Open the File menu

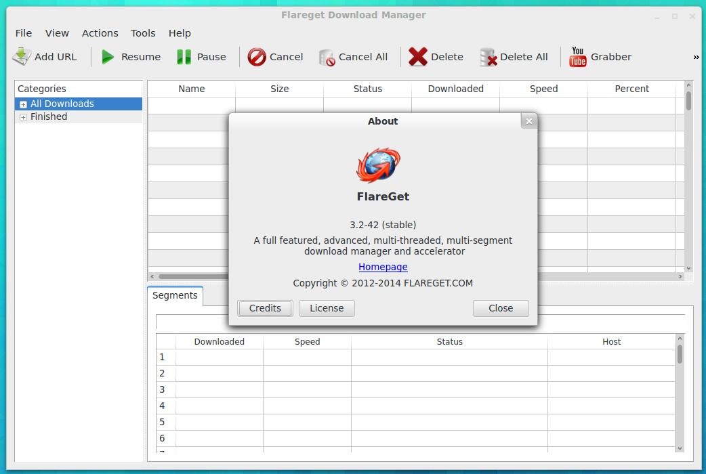tap(24, 33)
